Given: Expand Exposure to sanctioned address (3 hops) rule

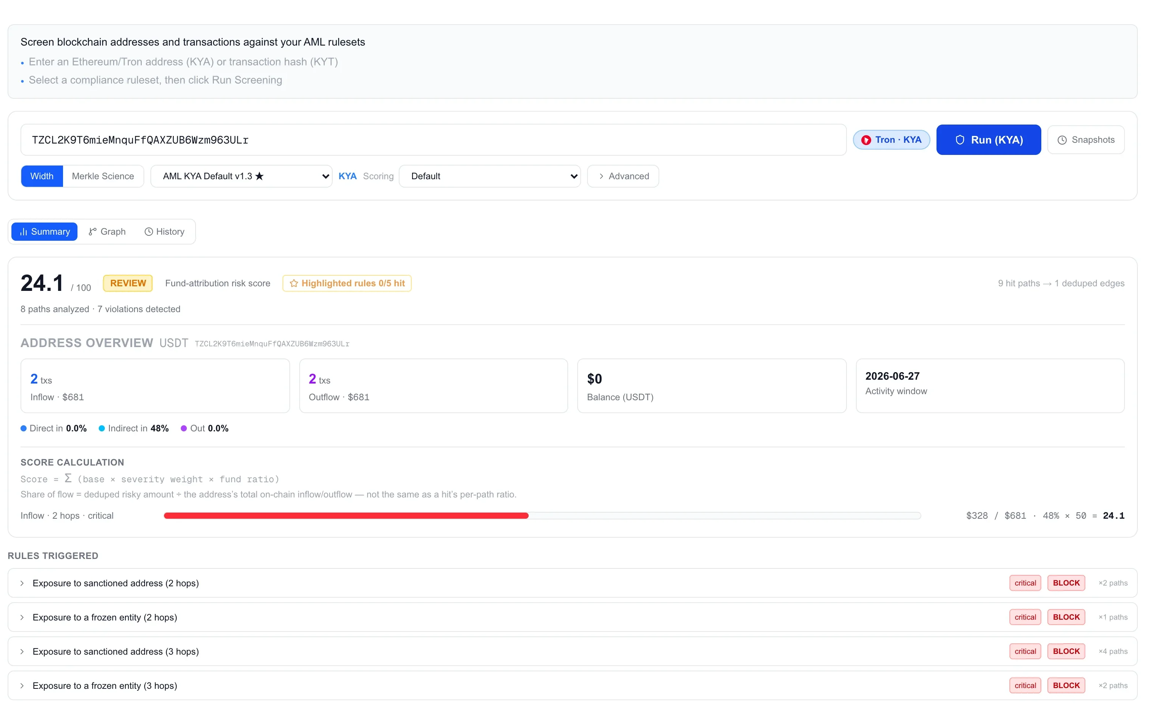Looking at the screenshot, I should coord(572,651).
